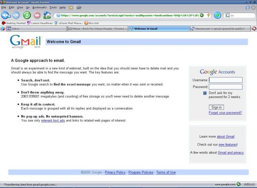The width and height of the screenshot is (257, 188).
Task: Select the Welcome to Gmail tab
Action: [x=159, y=28]
